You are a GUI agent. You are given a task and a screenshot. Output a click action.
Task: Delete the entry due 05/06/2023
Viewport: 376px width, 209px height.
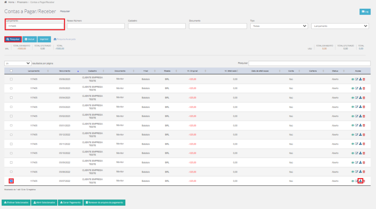pyautogui.click(x=364, y=79)
